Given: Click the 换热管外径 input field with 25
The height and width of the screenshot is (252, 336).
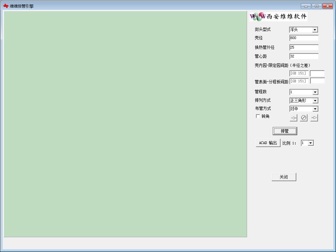Looking at the screenshot, I should tap(304, 47).
